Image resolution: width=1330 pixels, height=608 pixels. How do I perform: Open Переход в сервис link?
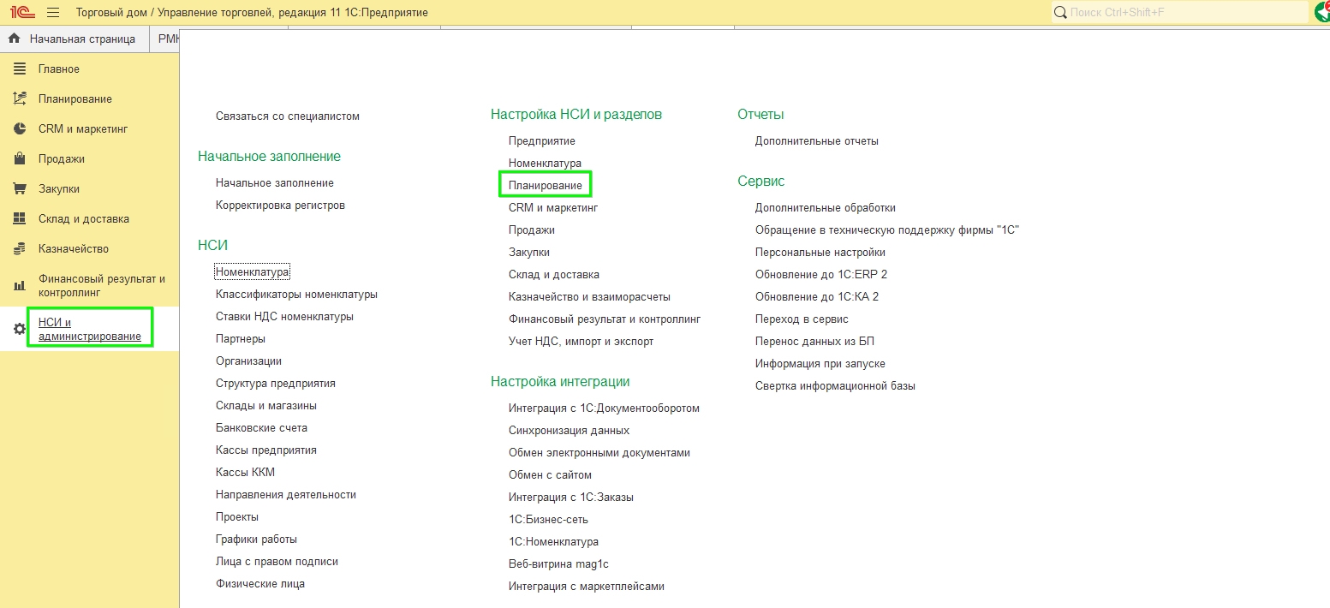(x=802, y=319)
